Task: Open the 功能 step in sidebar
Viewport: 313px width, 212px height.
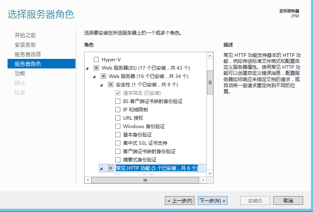Action: [x=20, y=74]
